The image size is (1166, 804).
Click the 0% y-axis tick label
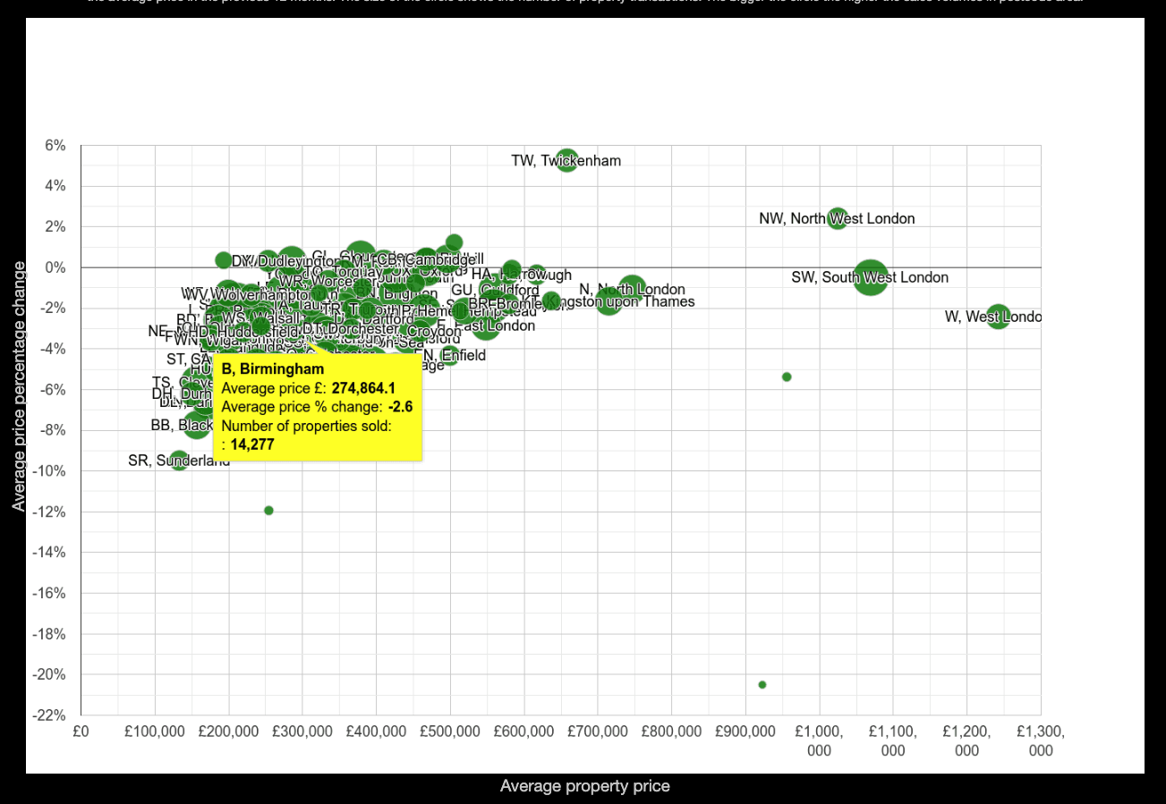pyautogui.click(x=55, y=267)
